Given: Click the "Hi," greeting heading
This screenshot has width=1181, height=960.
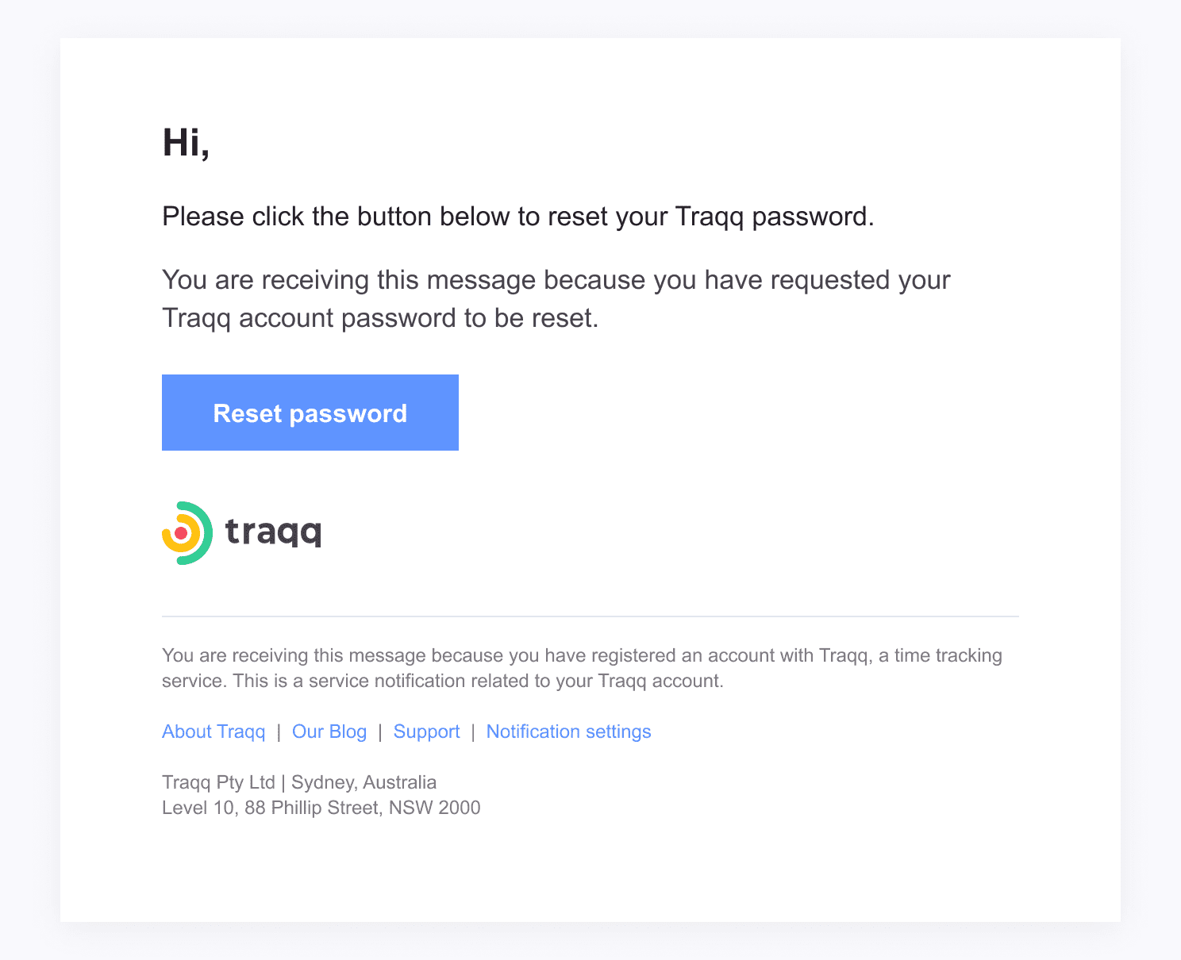Looking at the screenshot, I should tap(187, 144).
